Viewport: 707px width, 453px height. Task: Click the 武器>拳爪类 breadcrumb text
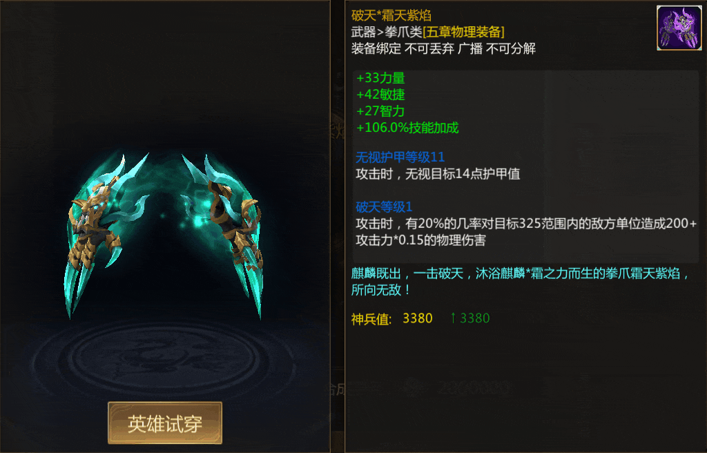point(387,32)
